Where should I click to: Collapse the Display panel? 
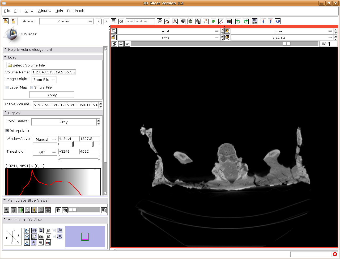[53, 113]
